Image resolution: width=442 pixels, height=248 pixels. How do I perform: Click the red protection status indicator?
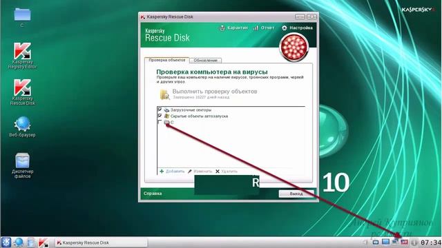click(294, 47)
